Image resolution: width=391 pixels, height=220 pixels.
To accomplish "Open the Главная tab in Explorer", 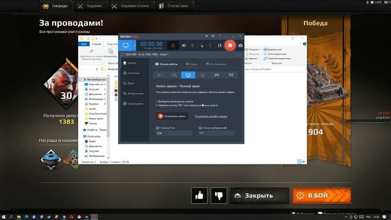I will 97,44.
